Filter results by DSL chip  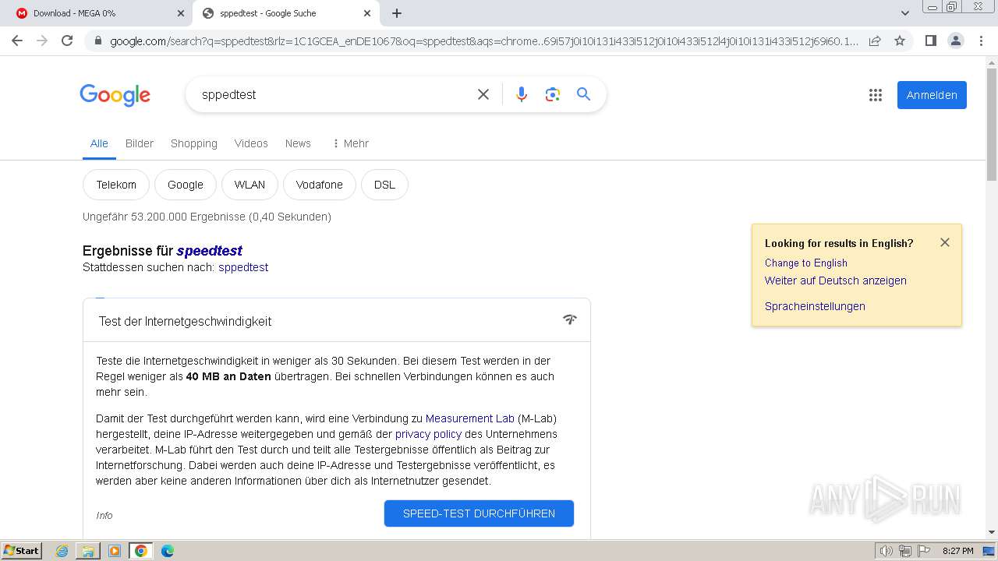click(x=384, y=185)
